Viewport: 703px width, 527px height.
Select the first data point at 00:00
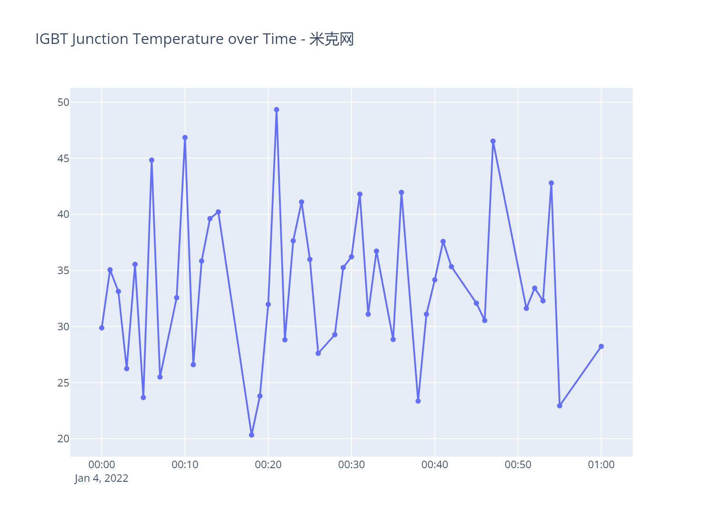coord(101,328)
